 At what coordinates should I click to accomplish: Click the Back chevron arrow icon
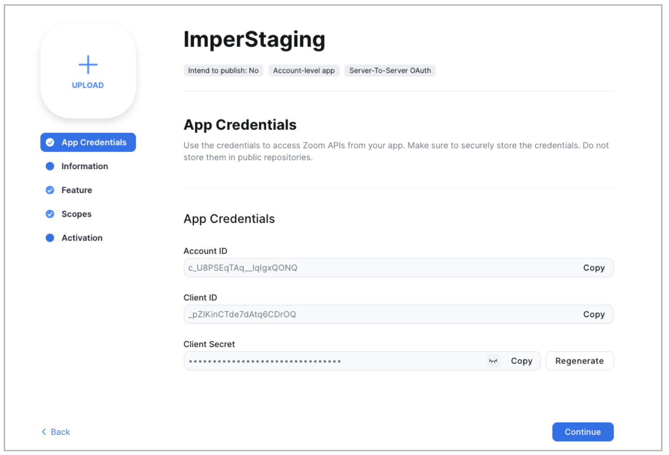pos(44,432)
